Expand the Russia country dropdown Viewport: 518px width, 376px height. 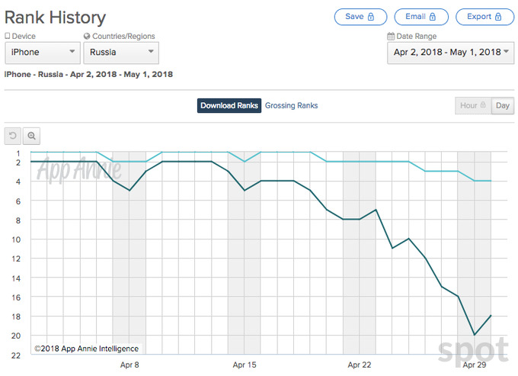coord(120,53)
